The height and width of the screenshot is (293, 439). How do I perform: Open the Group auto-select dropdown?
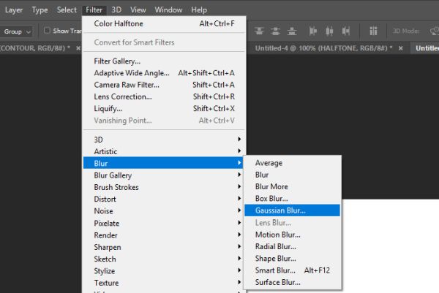point(17,31)
